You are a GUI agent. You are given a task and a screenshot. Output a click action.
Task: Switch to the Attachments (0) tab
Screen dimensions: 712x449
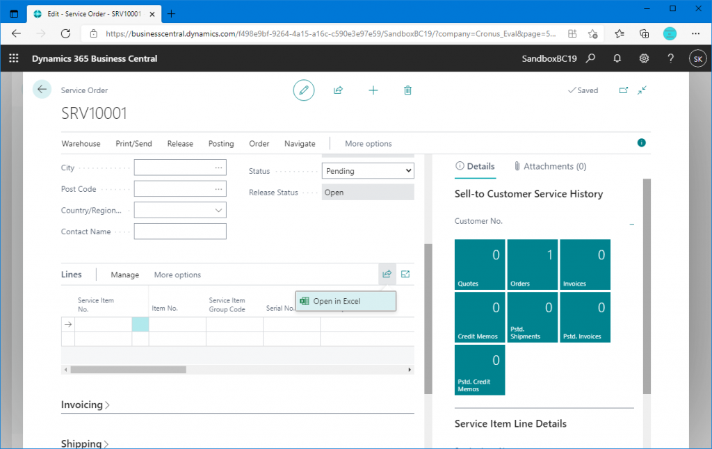click(550, 166)
